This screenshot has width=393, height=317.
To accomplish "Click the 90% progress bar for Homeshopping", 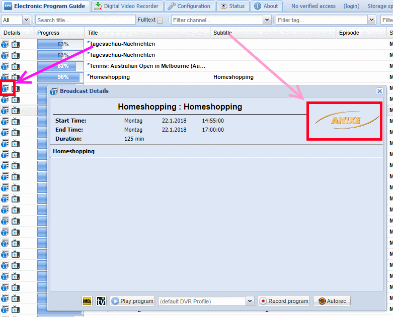I will click(60, 77).
